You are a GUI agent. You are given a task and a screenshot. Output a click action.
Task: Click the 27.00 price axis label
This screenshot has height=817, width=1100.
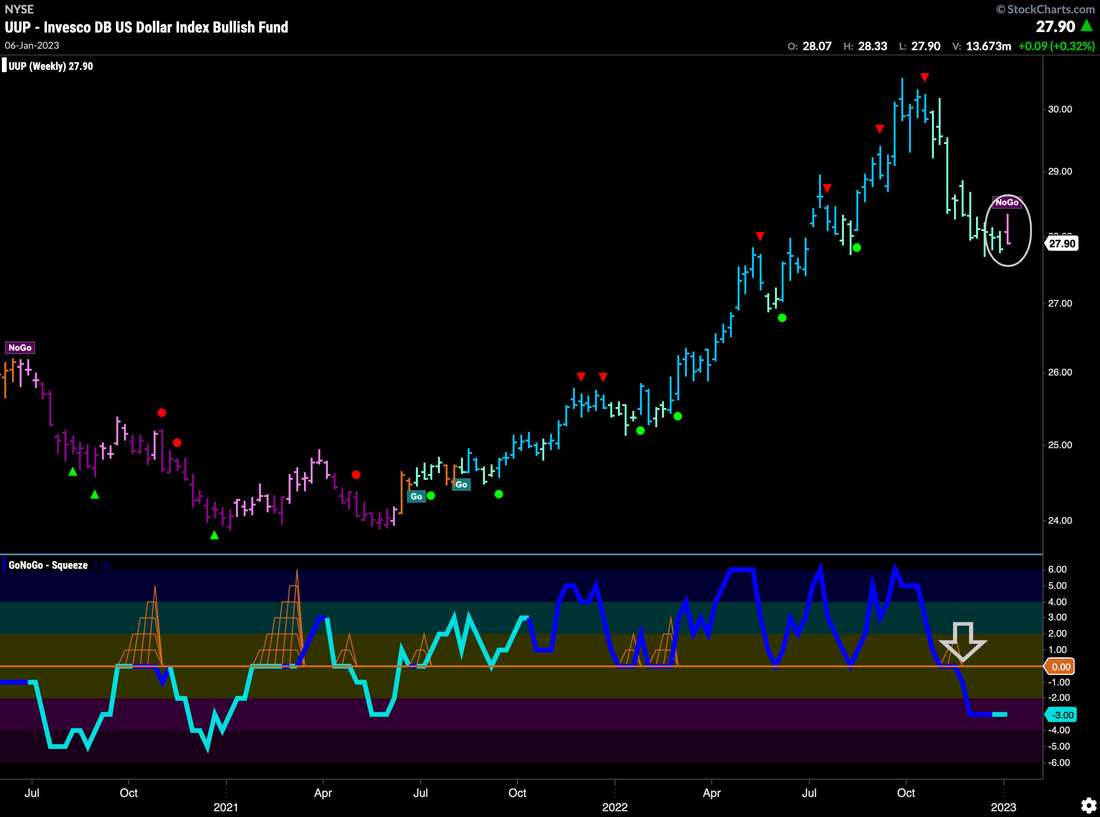1060,304
